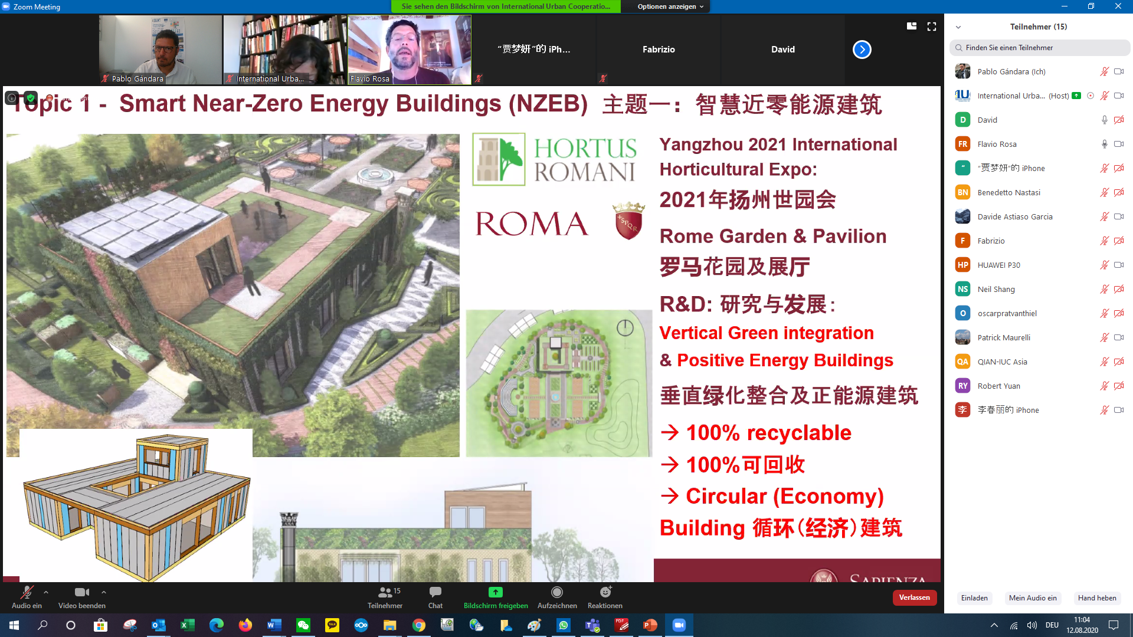
Task: Click the Einladen invite button
Action: 974,598
